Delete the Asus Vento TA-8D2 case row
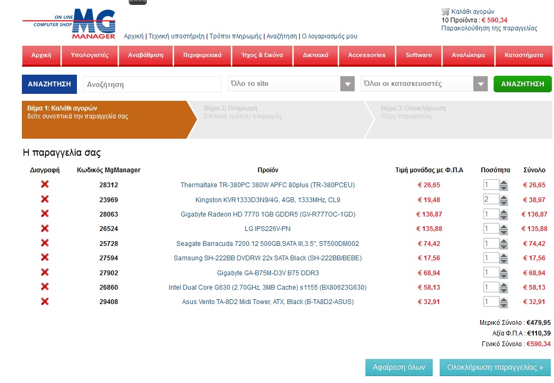The image size is (554, 383). (45, 301)
